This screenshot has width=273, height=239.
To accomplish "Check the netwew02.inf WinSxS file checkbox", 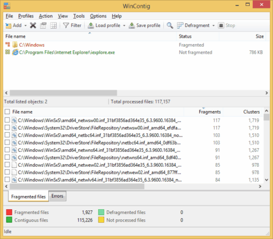I will point(7,165).
